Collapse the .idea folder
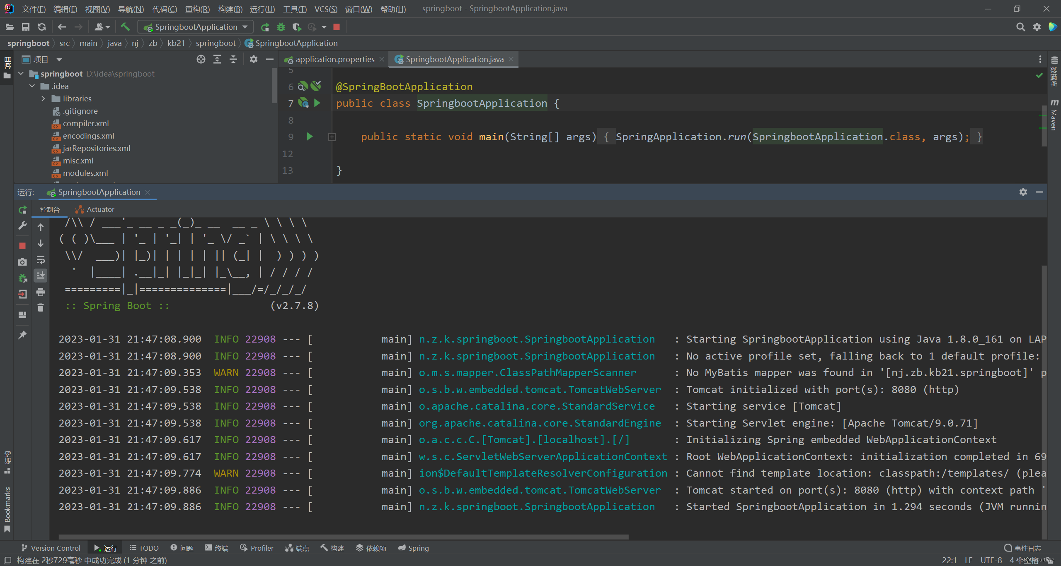 pyautogui.click(x=32, y=86)
